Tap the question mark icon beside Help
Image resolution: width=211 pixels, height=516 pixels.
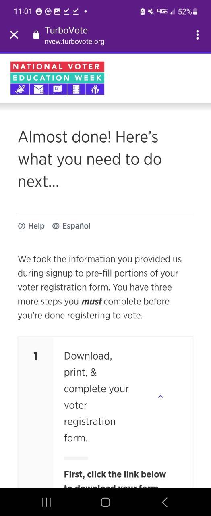click(22, 226)
